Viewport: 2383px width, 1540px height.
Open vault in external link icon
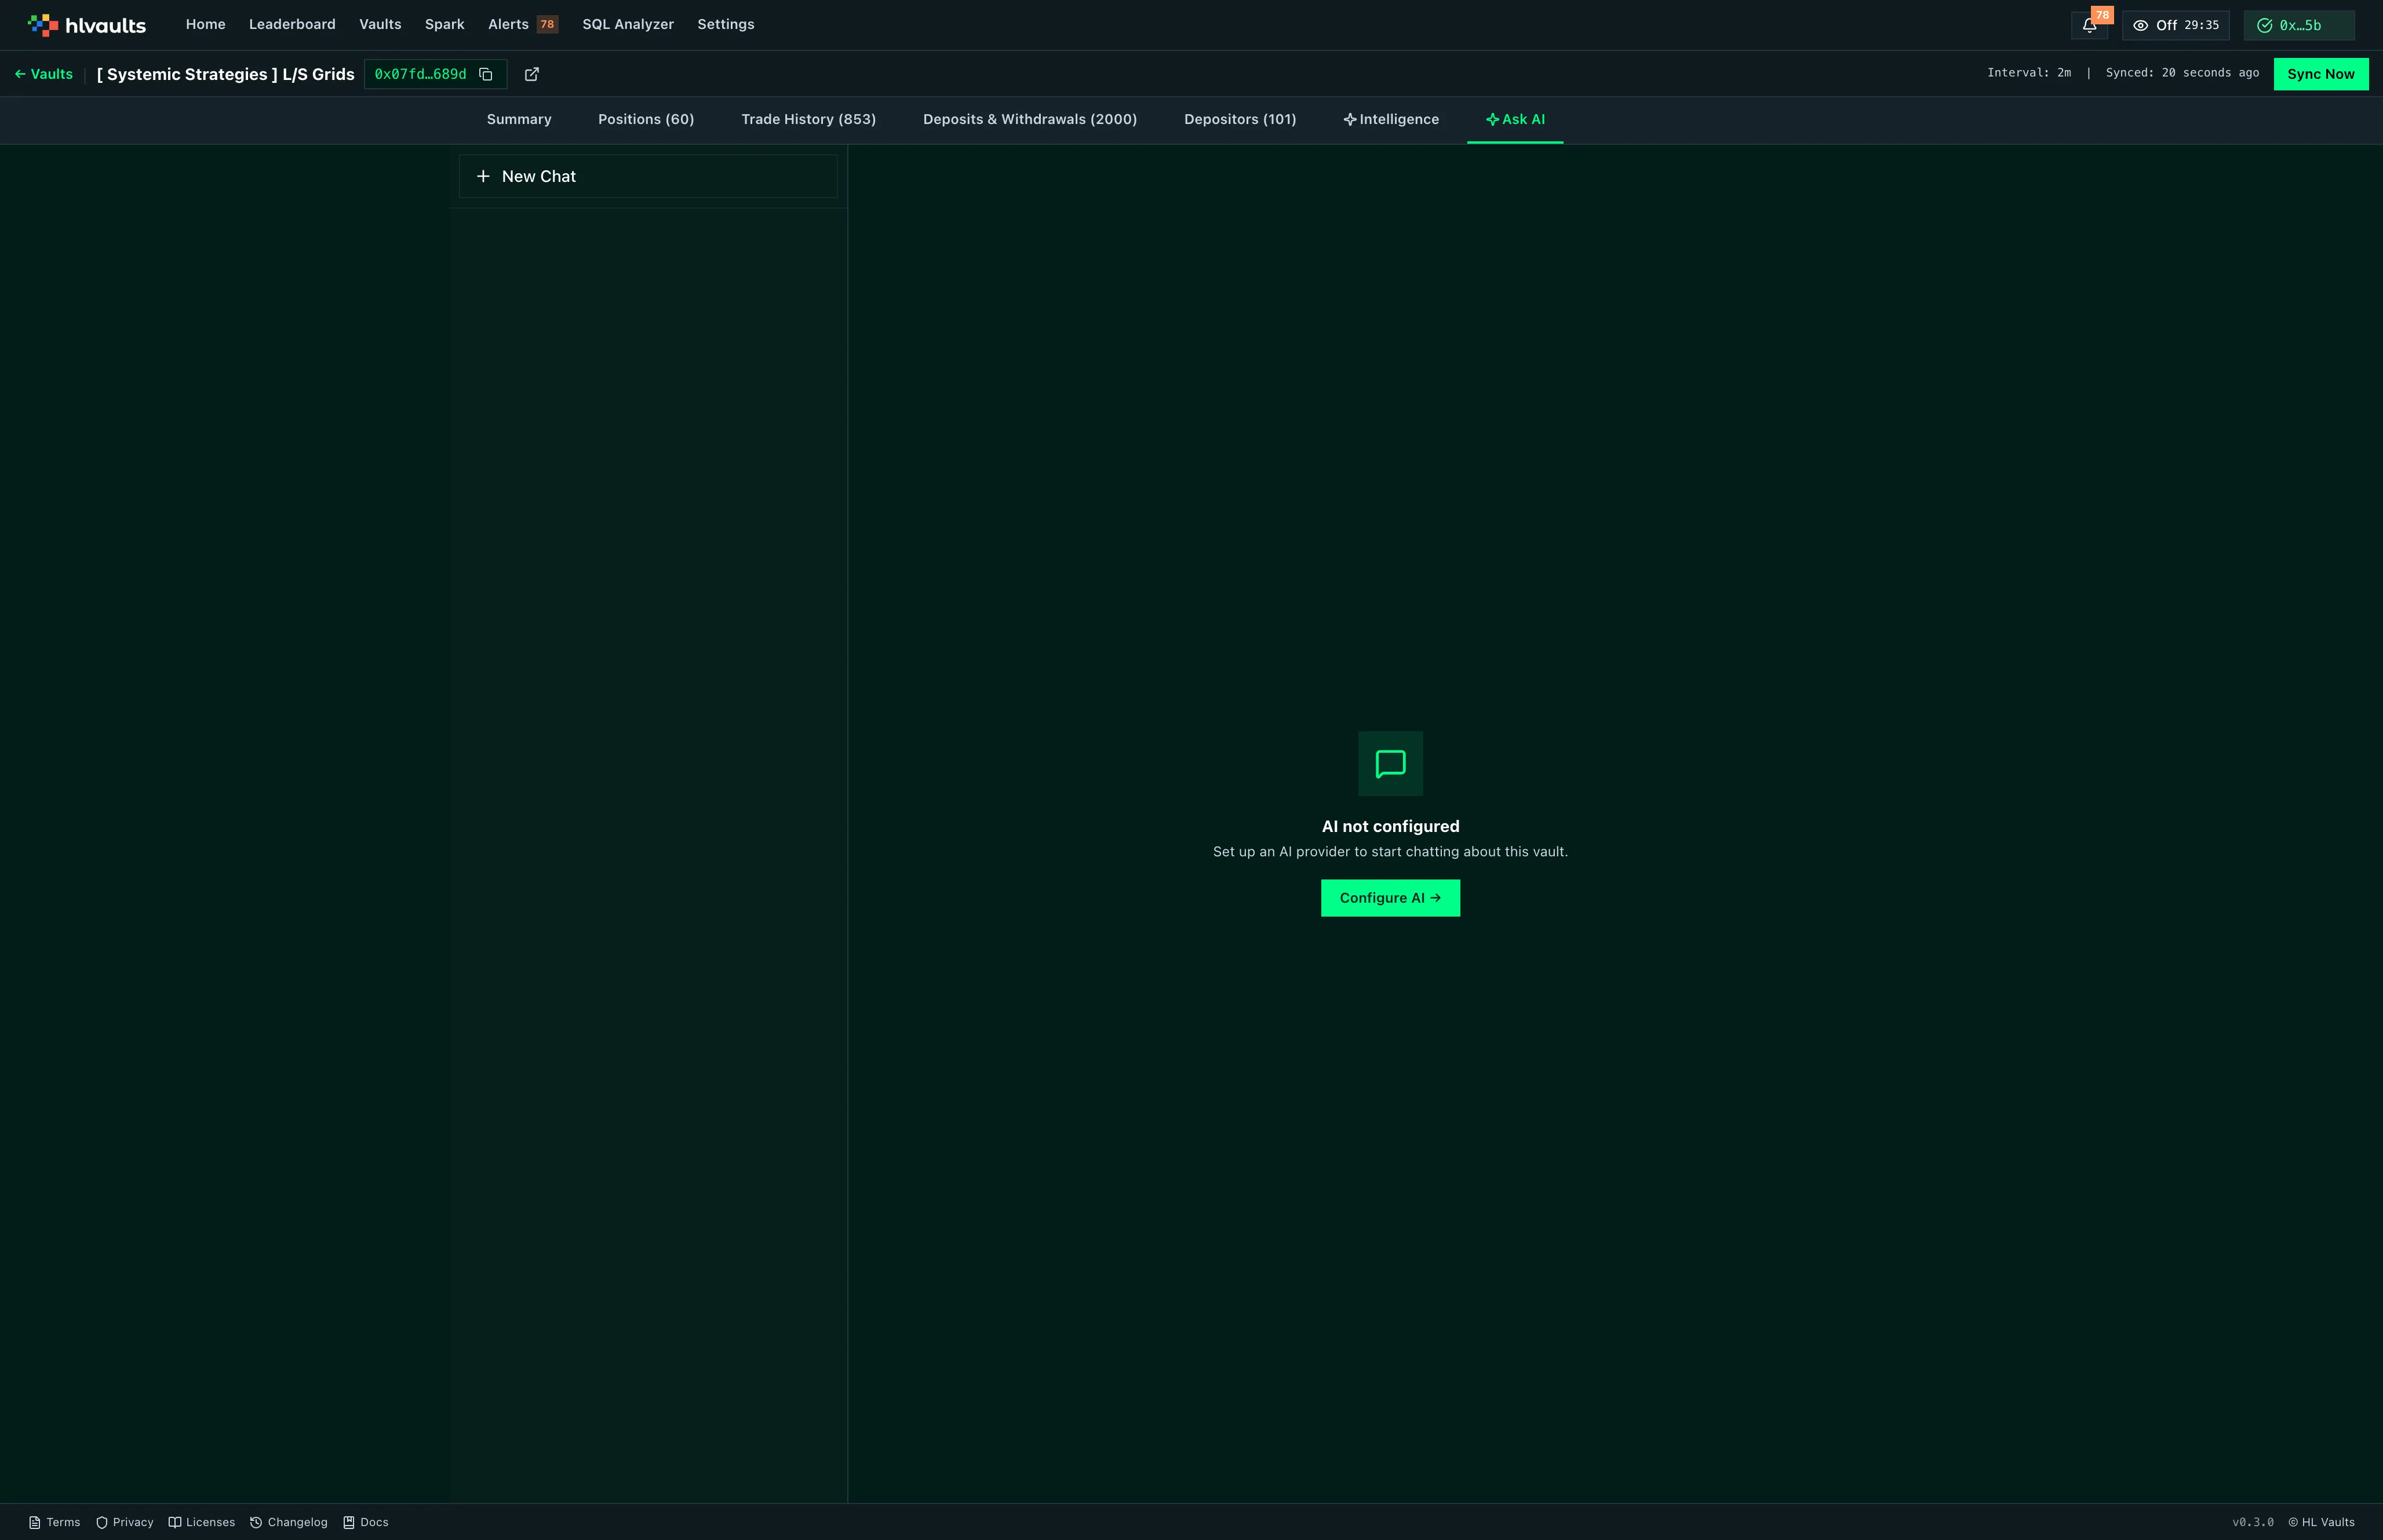point(532,74)
